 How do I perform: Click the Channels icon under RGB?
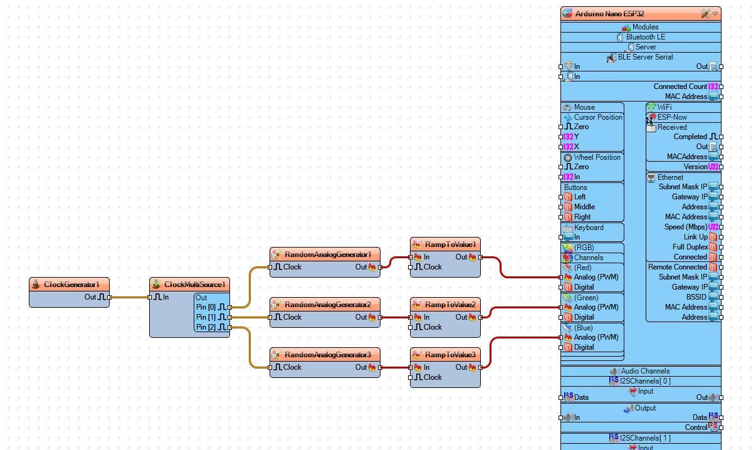(x=568, y=258)
